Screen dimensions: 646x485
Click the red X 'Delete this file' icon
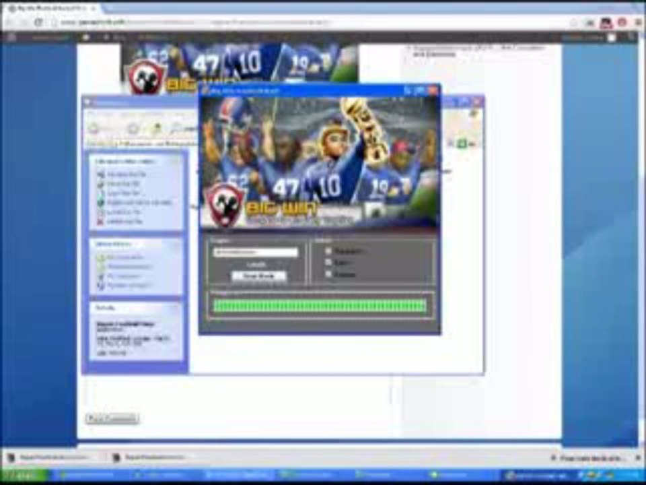pos(100,222)
